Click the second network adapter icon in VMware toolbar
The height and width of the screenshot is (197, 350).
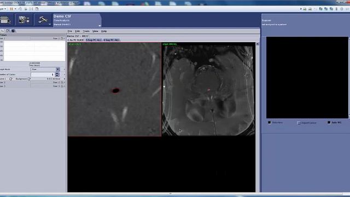(326, 9)
